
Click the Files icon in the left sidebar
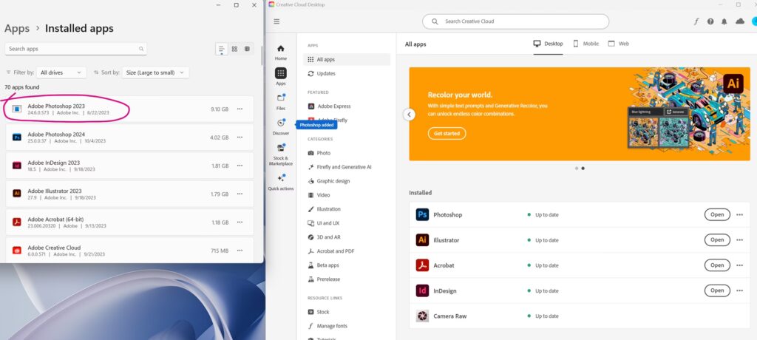281,101
